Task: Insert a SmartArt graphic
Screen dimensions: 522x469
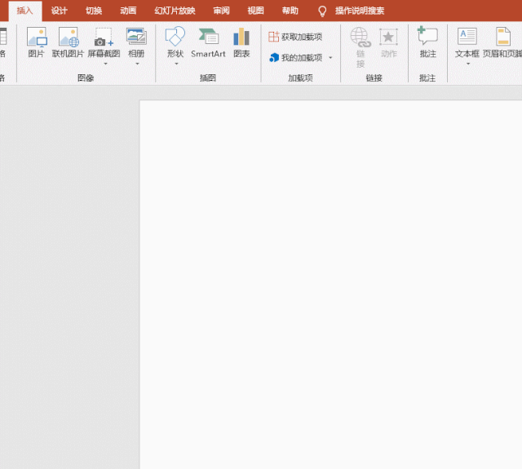Action: click(208, 42)
